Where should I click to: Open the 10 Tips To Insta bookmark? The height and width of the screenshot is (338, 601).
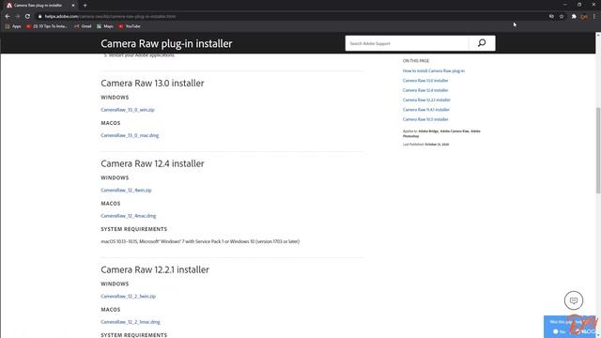point(47,26)
